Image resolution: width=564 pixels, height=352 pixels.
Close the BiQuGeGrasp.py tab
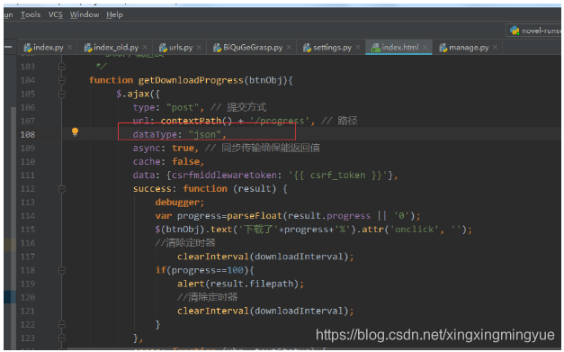(x=289, y=48)
